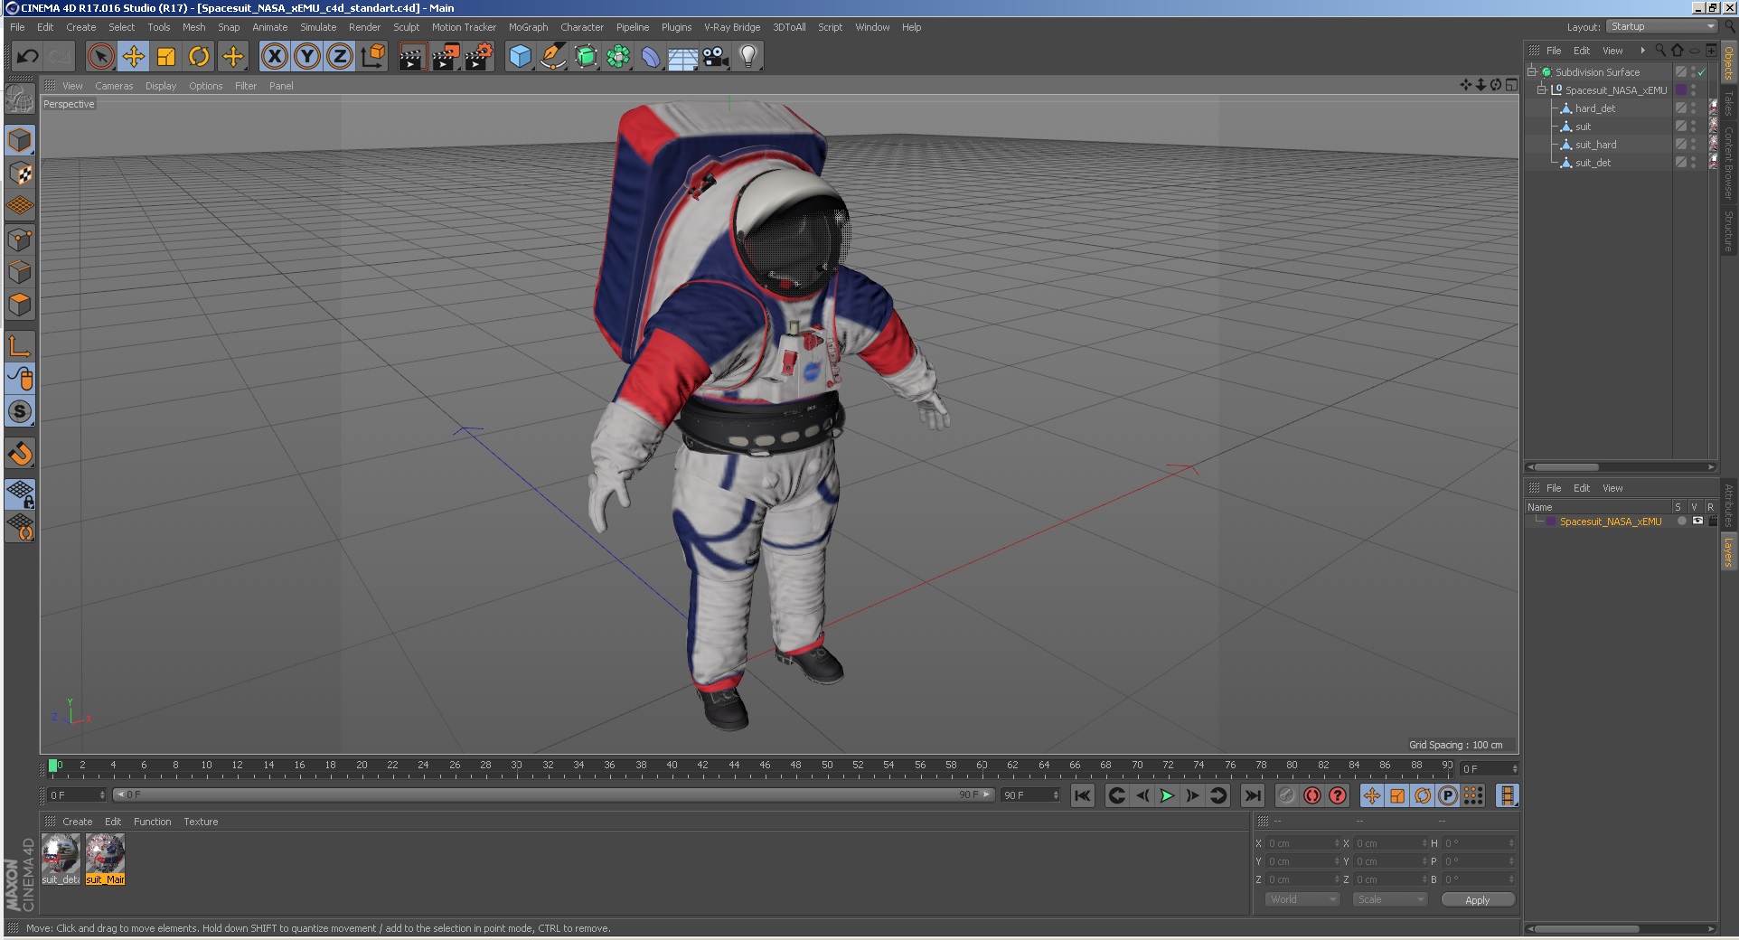The image size is (1739, 940).
Task: Select the spline pen tool icon
Action: [552, 57]
